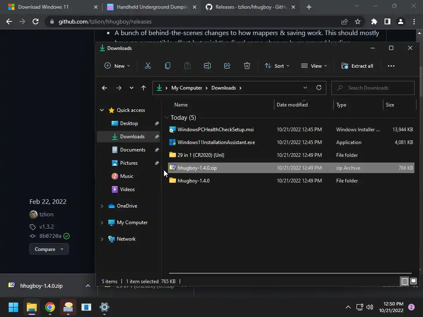Open the Windows Start menu
Screen dimensions: 423x317
[13, 307]
